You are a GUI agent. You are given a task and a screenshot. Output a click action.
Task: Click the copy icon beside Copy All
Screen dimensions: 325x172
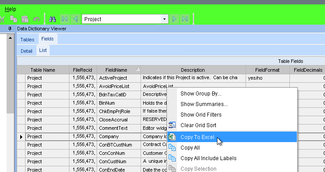(172, 147)
